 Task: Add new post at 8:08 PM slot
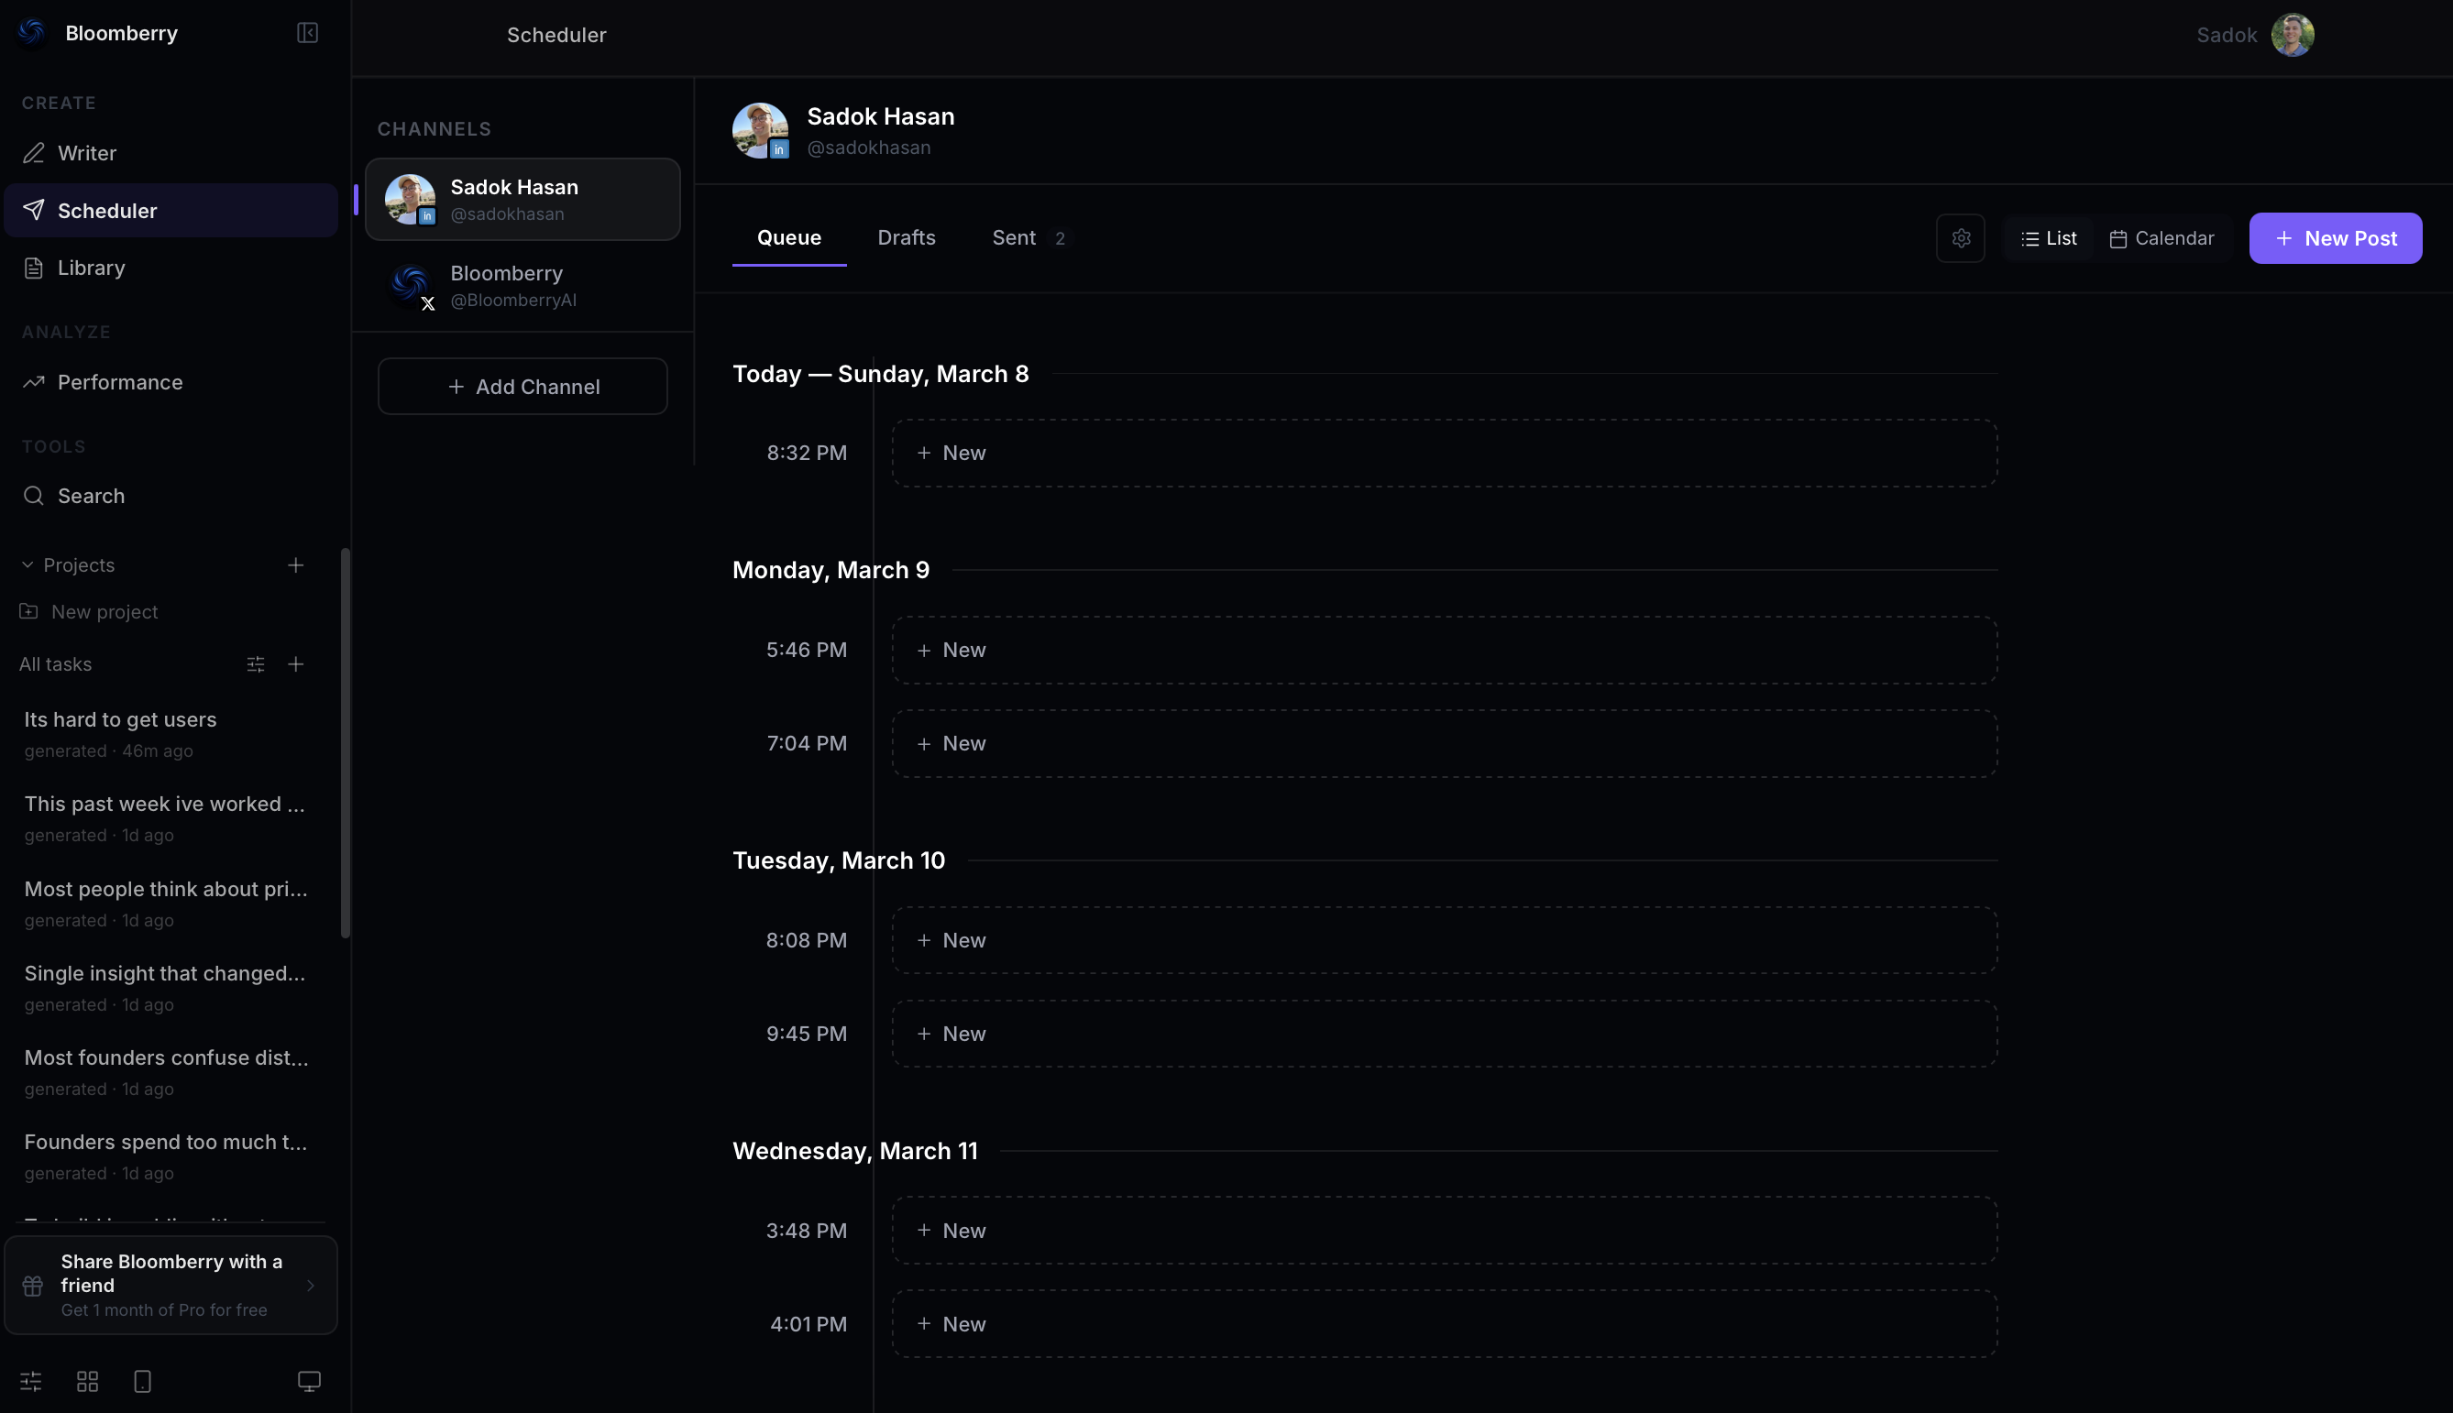tap(1445, 940)
